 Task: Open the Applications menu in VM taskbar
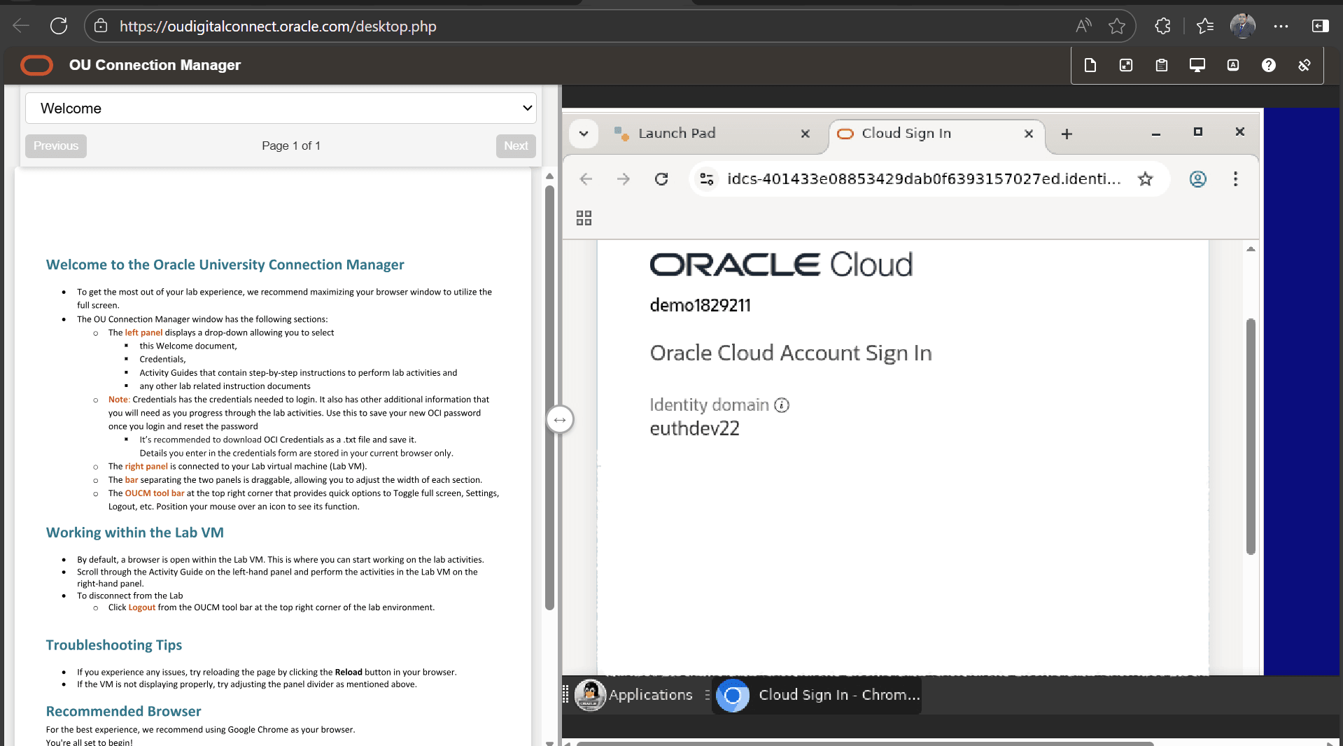634,695
